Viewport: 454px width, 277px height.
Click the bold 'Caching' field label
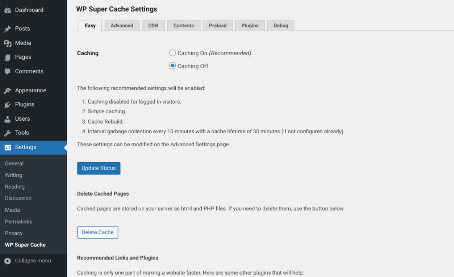point(88,53)
